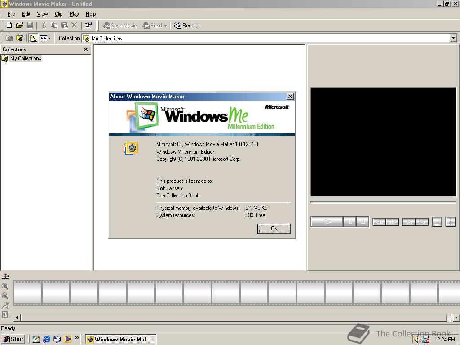The height and width of the screenshot is (345, 460).
Task: Click the Show Desktop quick launch icon
Action: (36, 339)
